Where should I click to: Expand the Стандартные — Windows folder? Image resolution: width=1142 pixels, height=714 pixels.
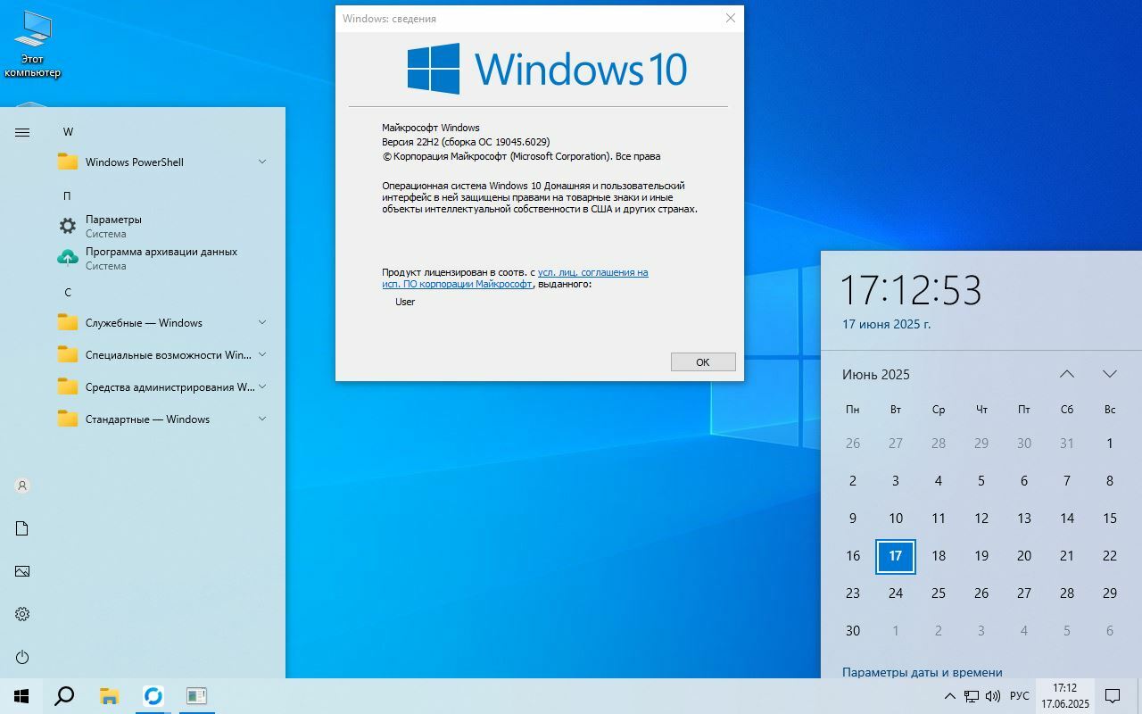pos(161,419)
